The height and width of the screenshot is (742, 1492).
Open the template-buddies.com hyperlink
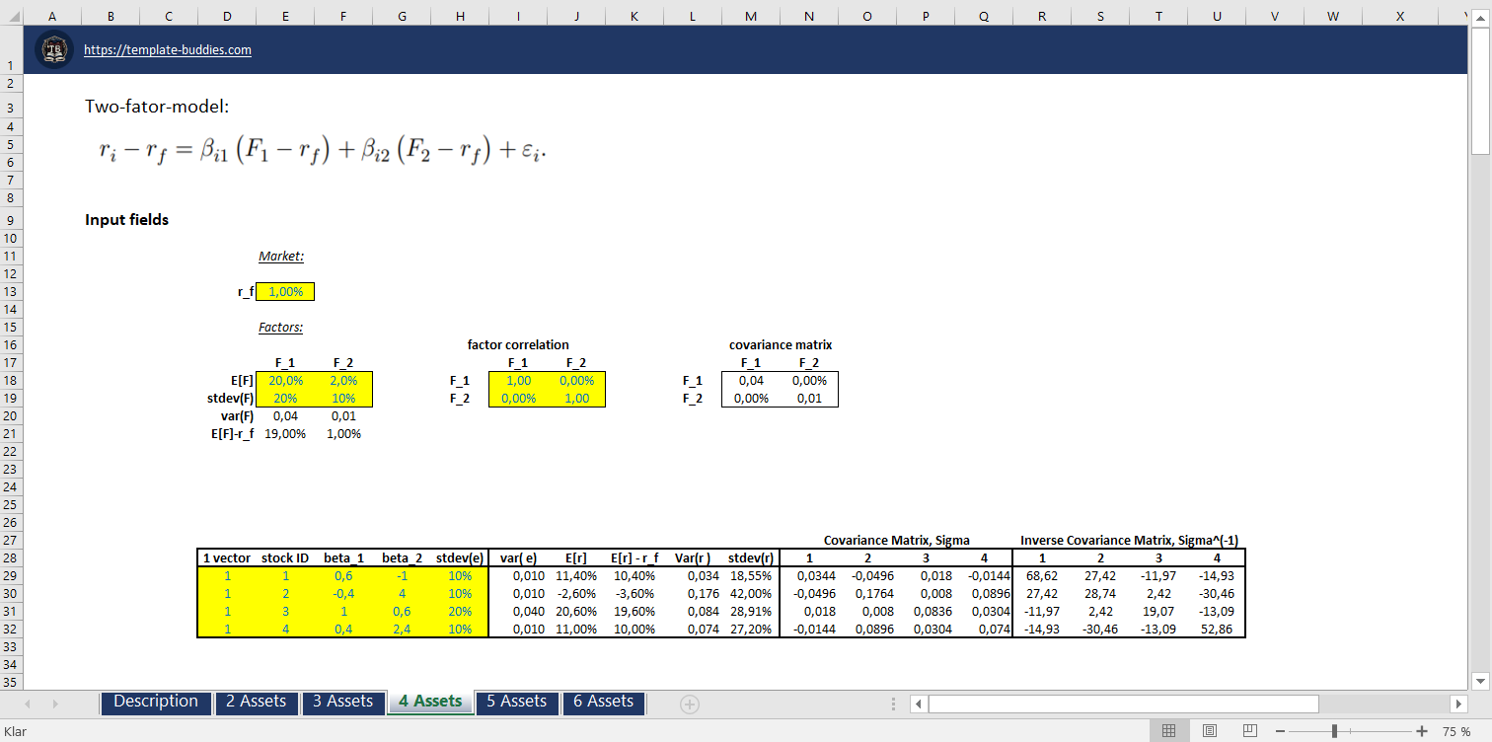(x=167, y=49)
